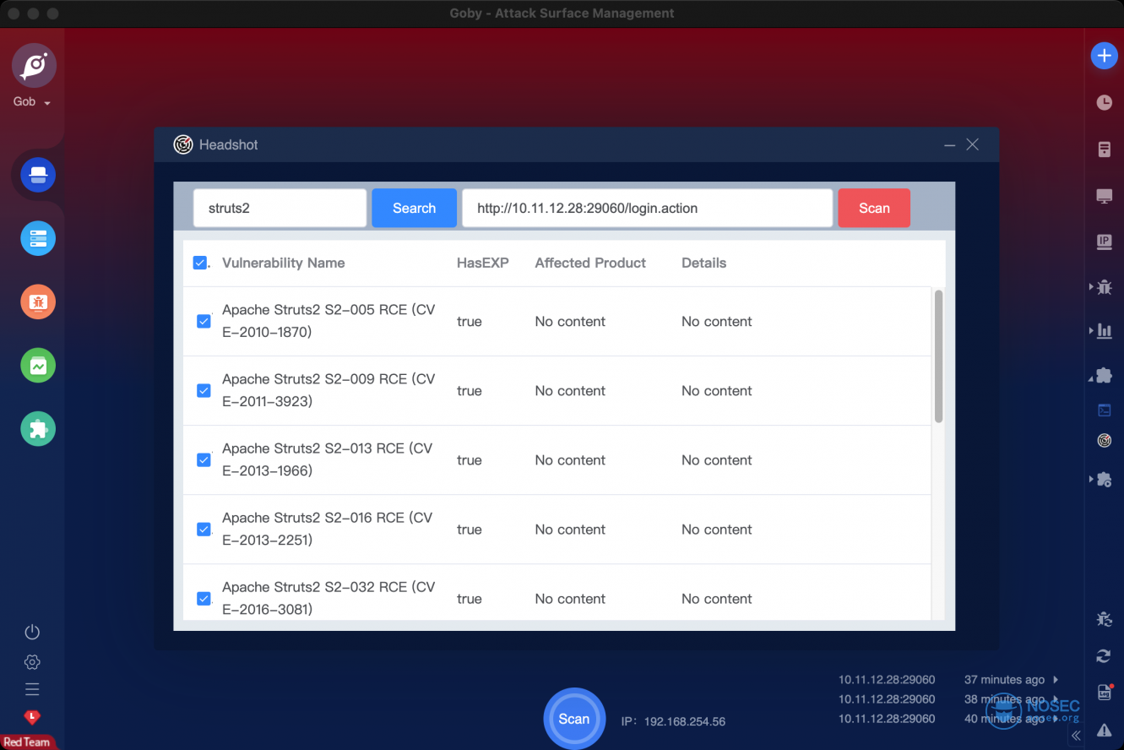Viewport: 1124px width, 750px height.
Task: Open the Extensions puzzle icon in left sidebar
Action: pyautogui.click(x=38, y=429)
